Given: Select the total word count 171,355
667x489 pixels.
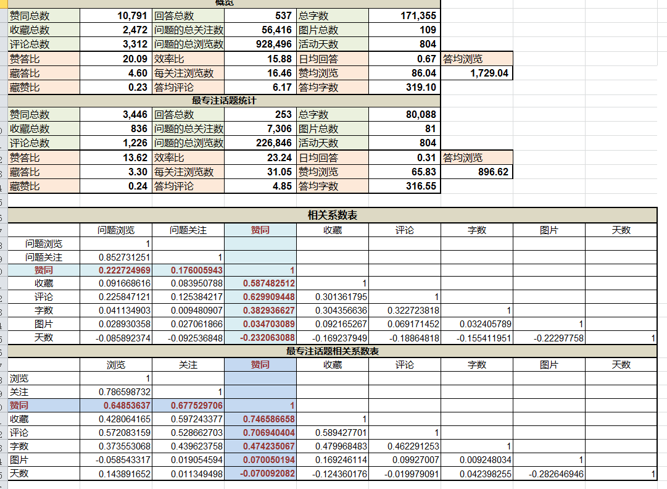Looking at the screenshot, I should click(404, 16).
